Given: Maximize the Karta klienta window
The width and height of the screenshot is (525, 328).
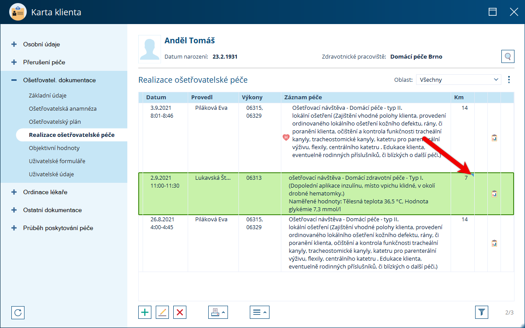Looking at the screenshot, I should point(493,12).
